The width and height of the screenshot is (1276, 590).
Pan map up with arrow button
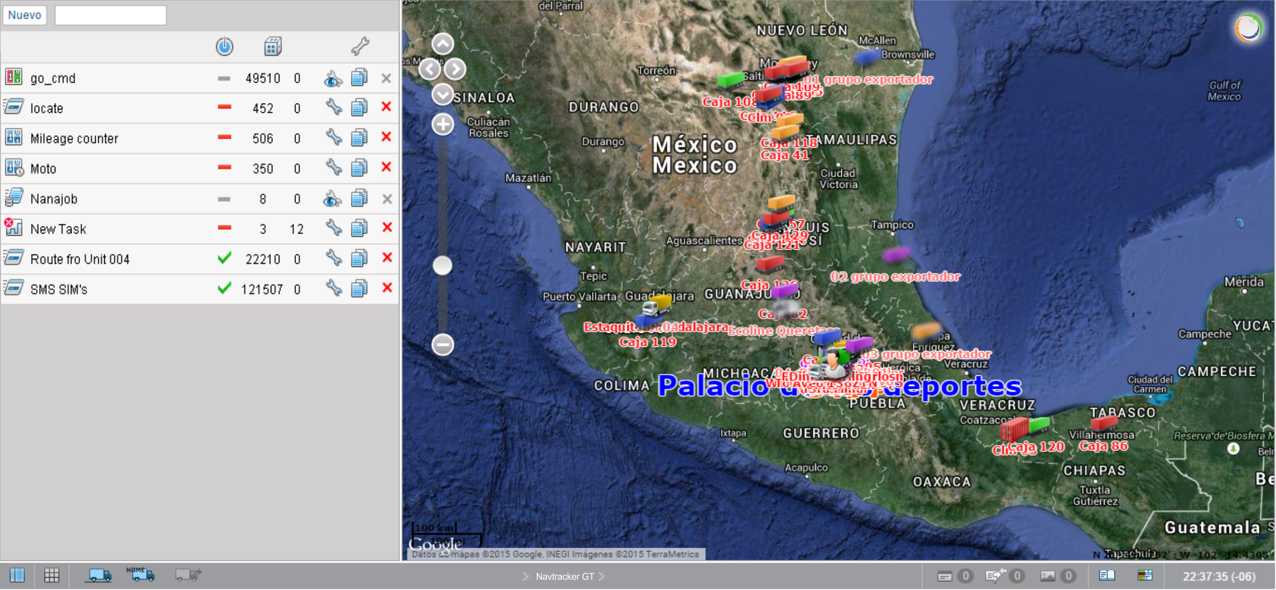click(x=443, y=44)
